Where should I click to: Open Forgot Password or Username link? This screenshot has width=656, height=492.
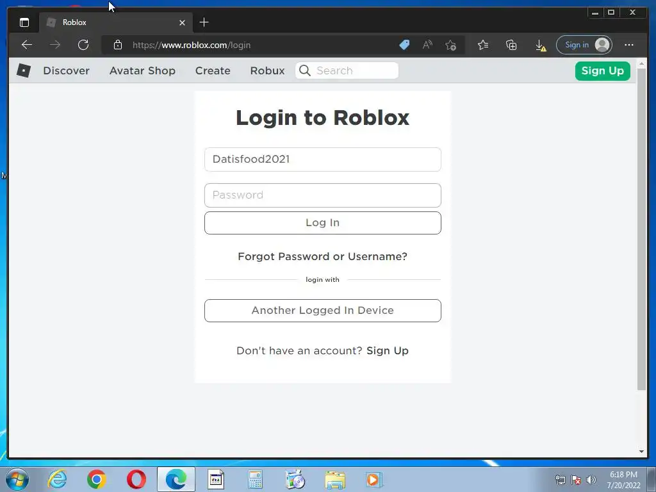pos(323,256)
